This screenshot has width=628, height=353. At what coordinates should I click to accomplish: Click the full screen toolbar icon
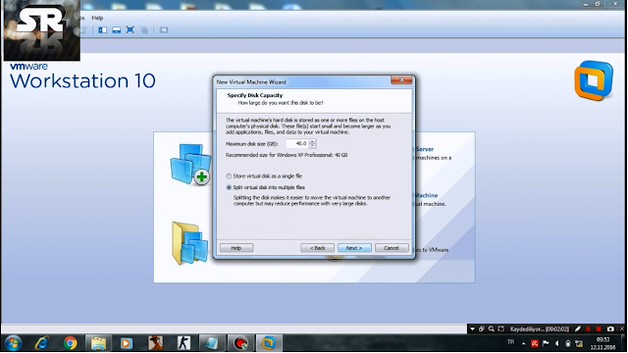(130, 29)
